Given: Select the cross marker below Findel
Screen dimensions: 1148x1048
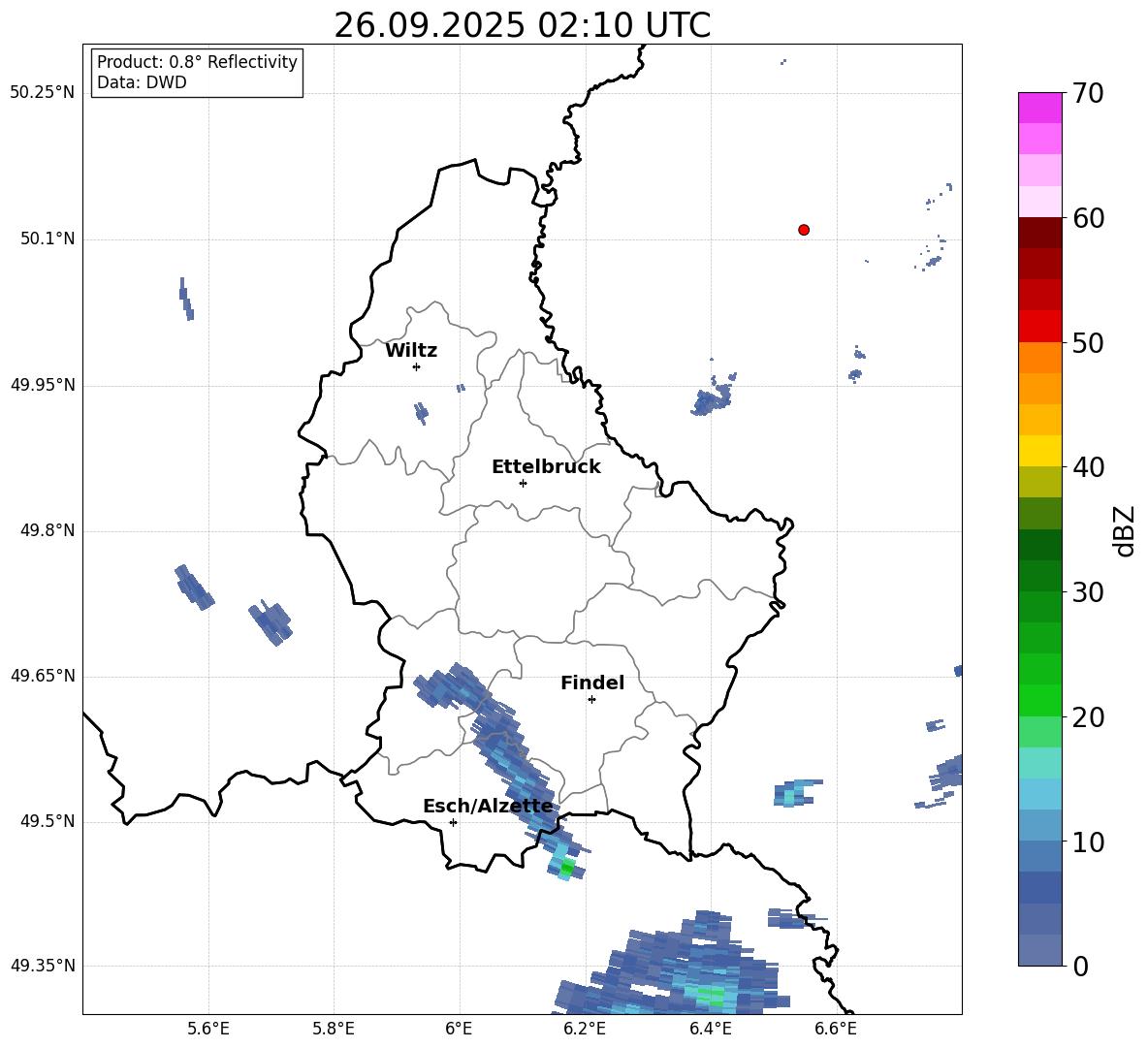Looking at the screenshot, I should 591,700.
